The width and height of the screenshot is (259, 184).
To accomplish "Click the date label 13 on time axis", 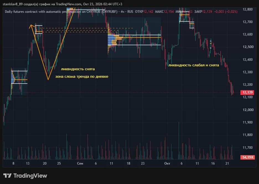I will pos(28,163).
